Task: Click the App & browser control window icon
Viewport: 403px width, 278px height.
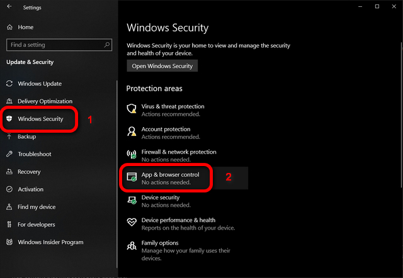Action: pos(132,177)
